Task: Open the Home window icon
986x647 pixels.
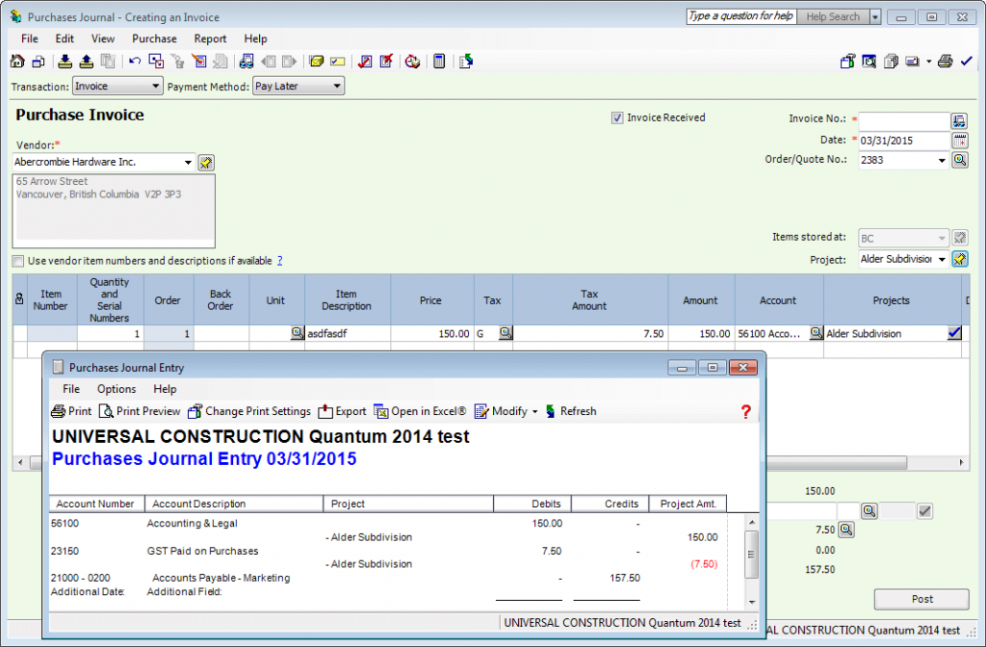Action: coord(17,61)
